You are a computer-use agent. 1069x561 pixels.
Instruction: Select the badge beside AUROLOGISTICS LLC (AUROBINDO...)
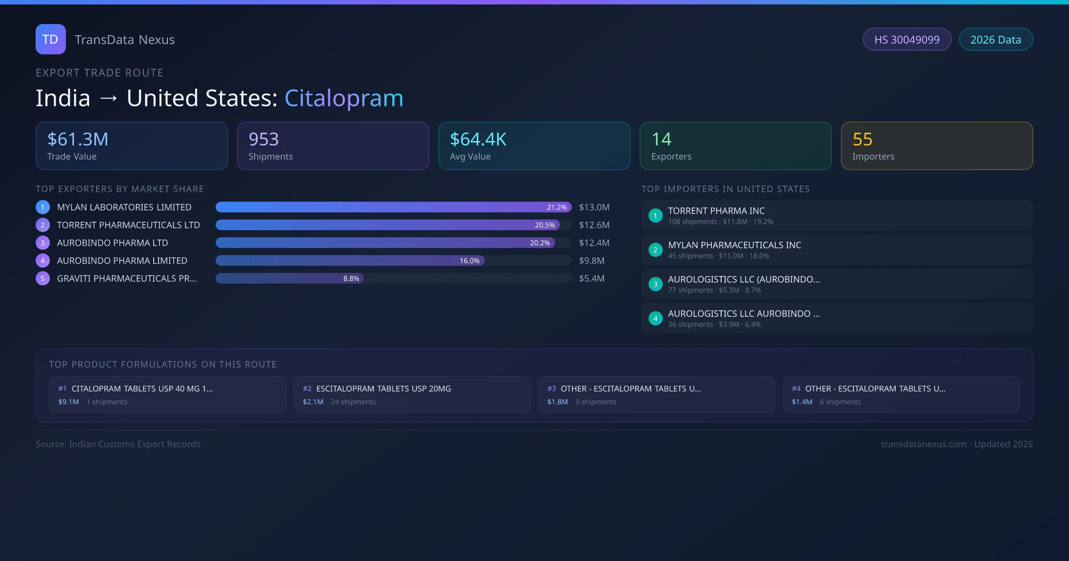click(x=655, y=284)
